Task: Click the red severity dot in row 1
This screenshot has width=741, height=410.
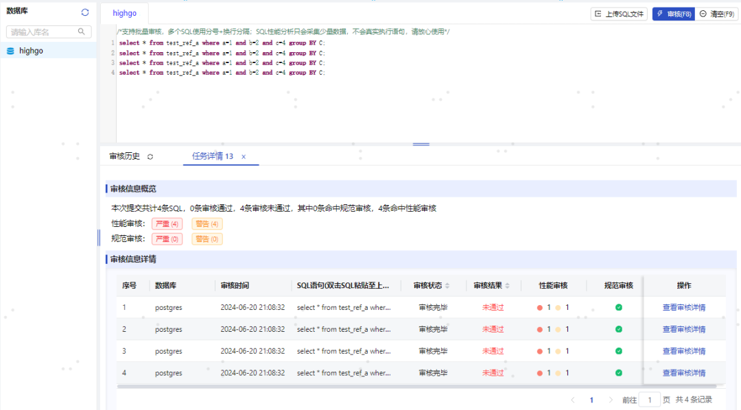Action: coord(540,308)
